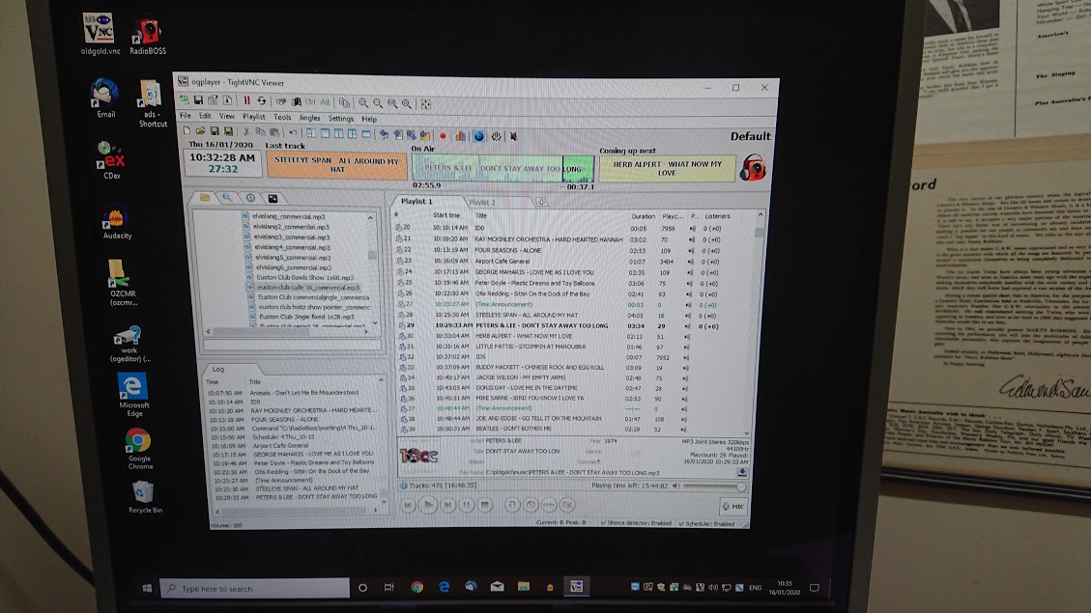Open the bar chart statistics icon
Screen dimensions: 1091x613
point(461,136)
